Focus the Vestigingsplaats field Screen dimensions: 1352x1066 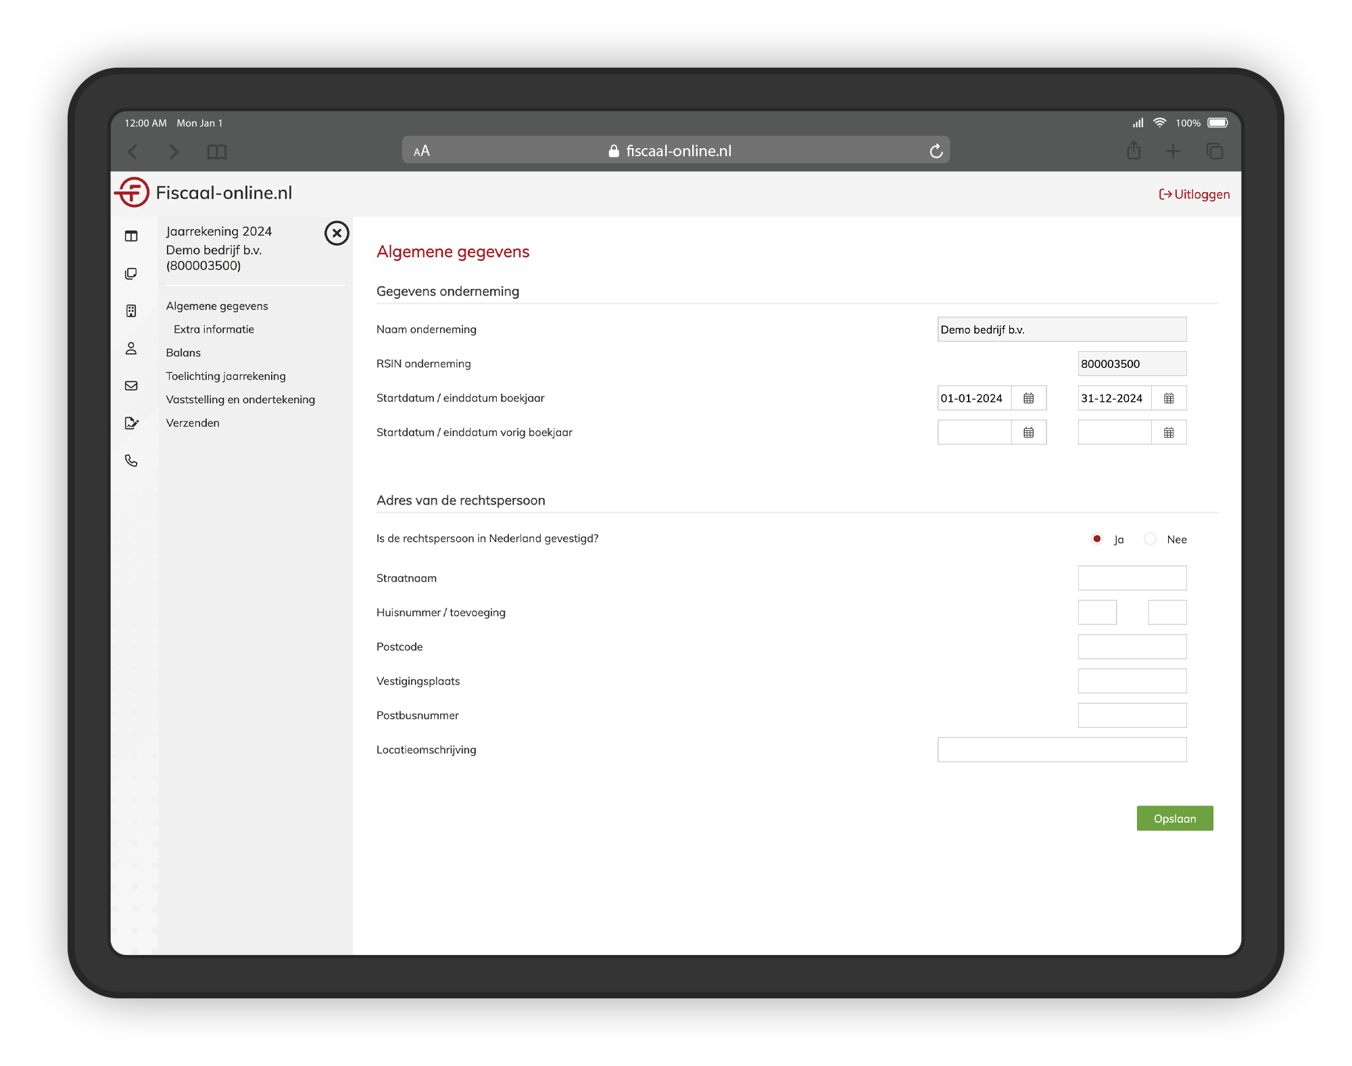[1132, 681]
